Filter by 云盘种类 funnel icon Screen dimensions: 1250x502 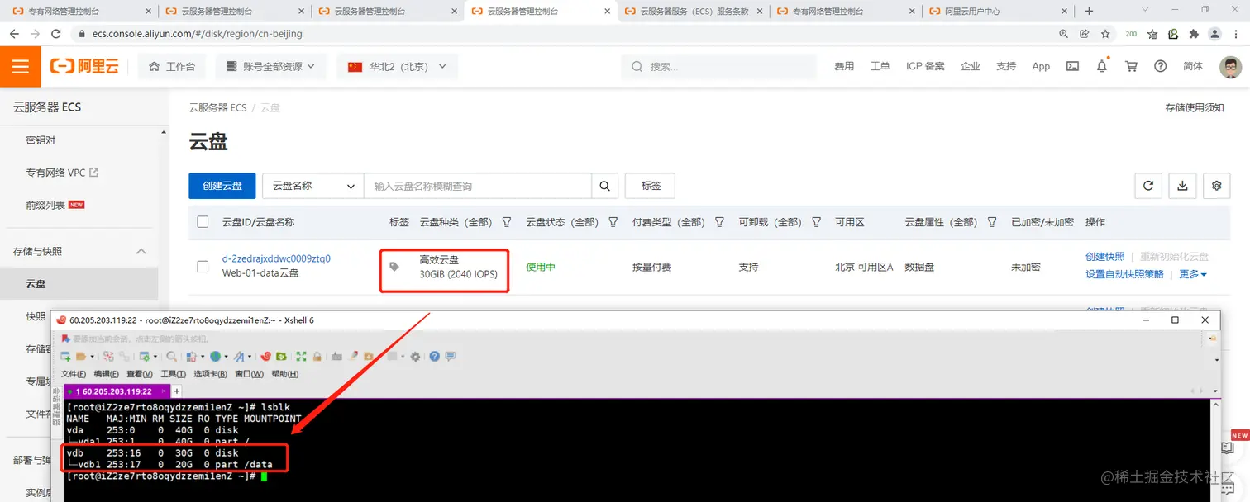point(507,222)
